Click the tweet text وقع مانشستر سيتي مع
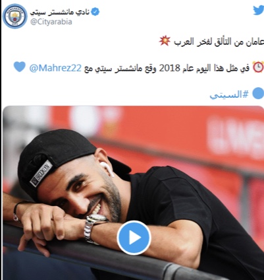Image resolution: width=264 pixels, height=280 pixels. [120, 68]
